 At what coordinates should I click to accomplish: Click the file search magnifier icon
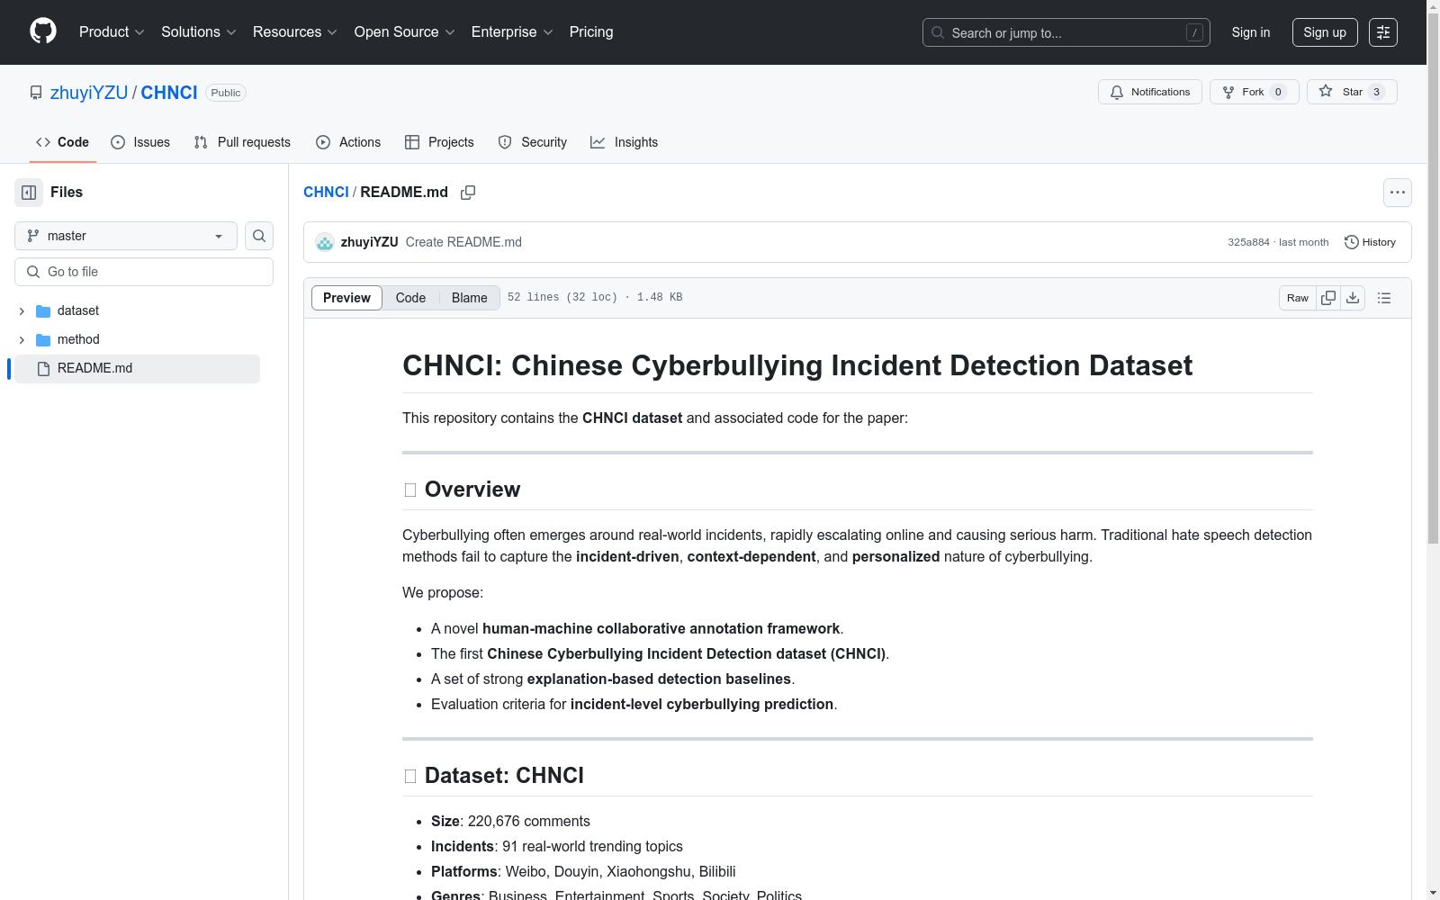259,236
